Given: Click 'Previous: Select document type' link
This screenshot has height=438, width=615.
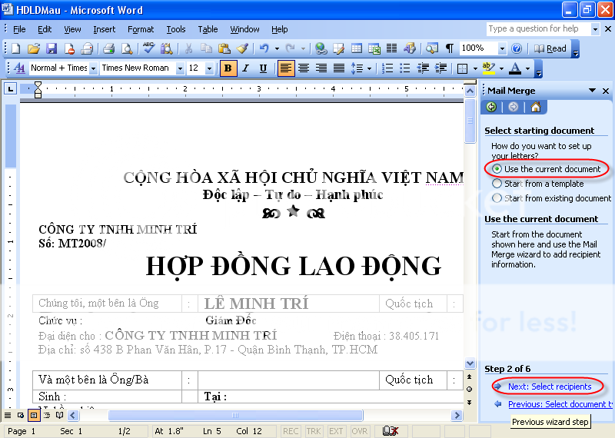Looking at the screenshot, I should point(560,404).
